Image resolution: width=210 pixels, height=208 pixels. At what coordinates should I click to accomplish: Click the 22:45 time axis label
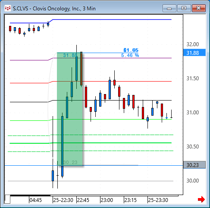click(83, 200)
